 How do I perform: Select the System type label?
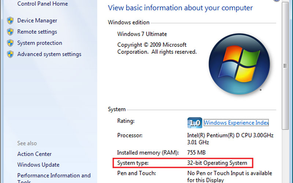tap(133, 163)
